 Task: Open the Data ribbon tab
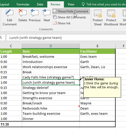point(40,4)
